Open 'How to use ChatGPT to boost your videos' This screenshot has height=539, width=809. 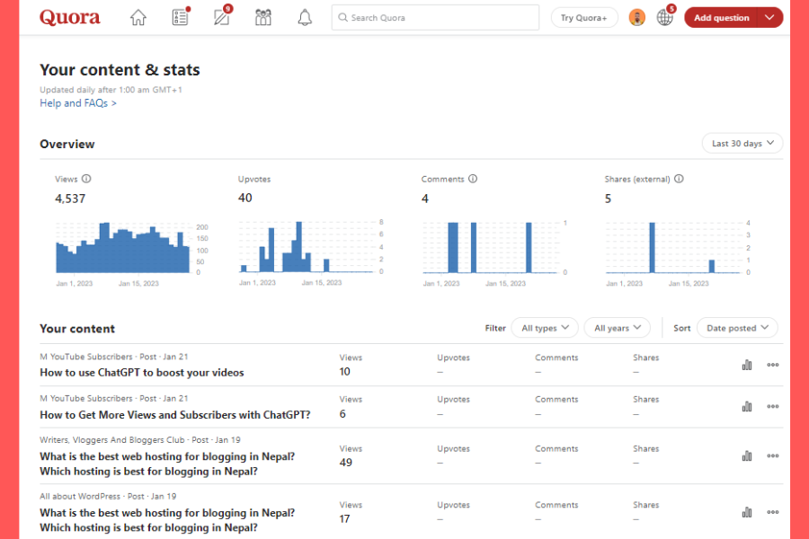pyautogui.click(x=142, y=373)
